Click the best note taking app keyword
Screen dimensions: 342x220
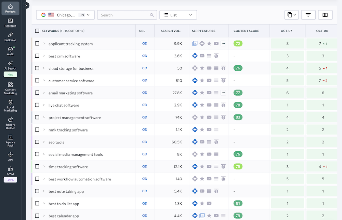(x=66, y=191)
